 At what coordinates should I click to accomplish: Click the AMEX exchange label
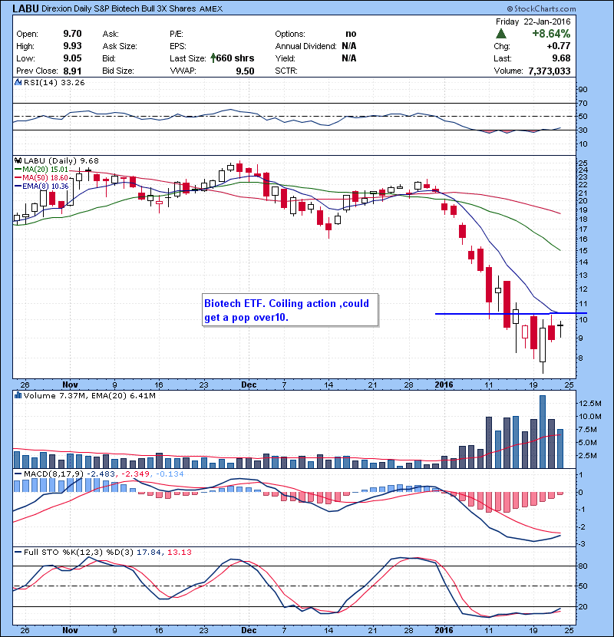(211, 9)
